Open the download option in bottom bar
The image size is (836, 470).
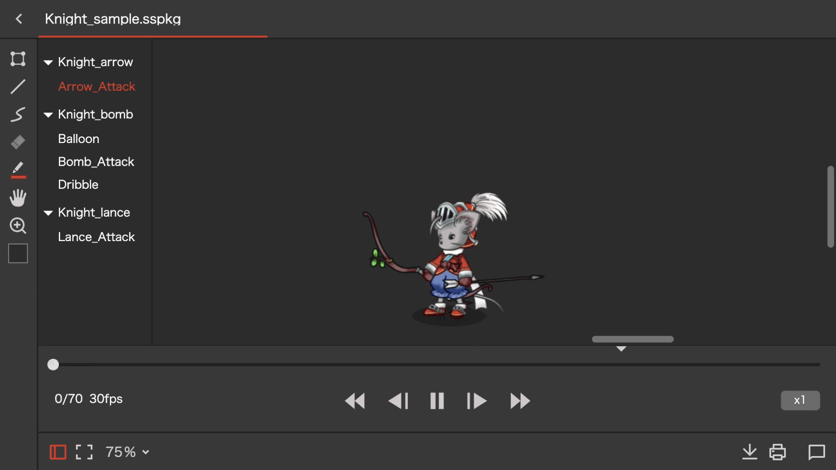pyautogui.click(x=749, y=452)
